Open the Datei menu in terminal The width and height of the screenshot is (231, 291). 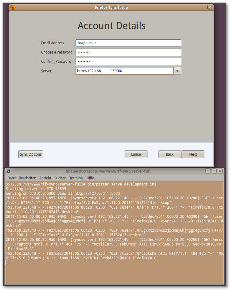[11, 178]
